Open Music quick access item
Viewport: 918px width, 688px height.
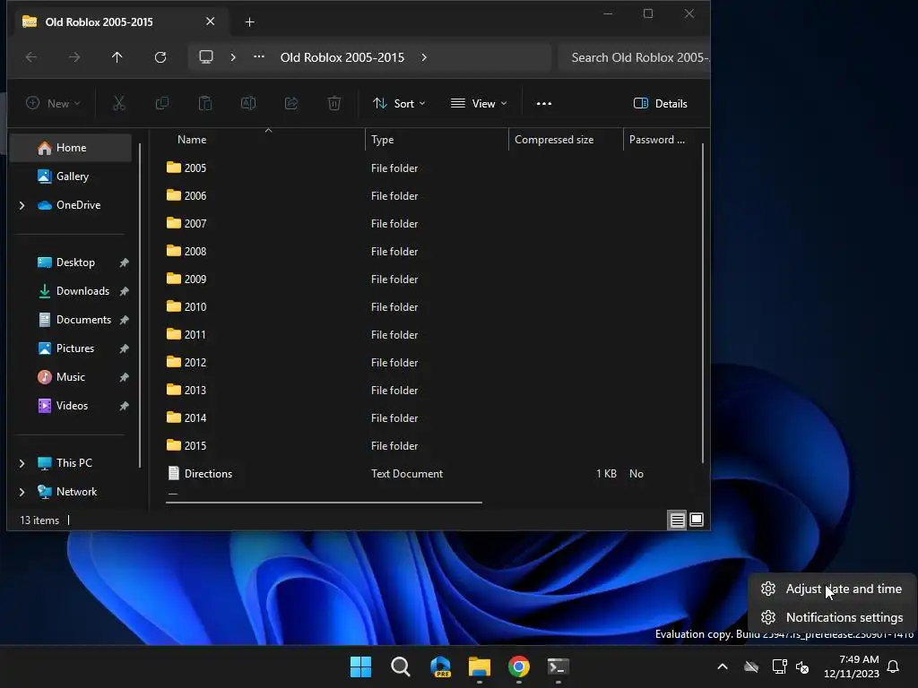coord(71,377)
